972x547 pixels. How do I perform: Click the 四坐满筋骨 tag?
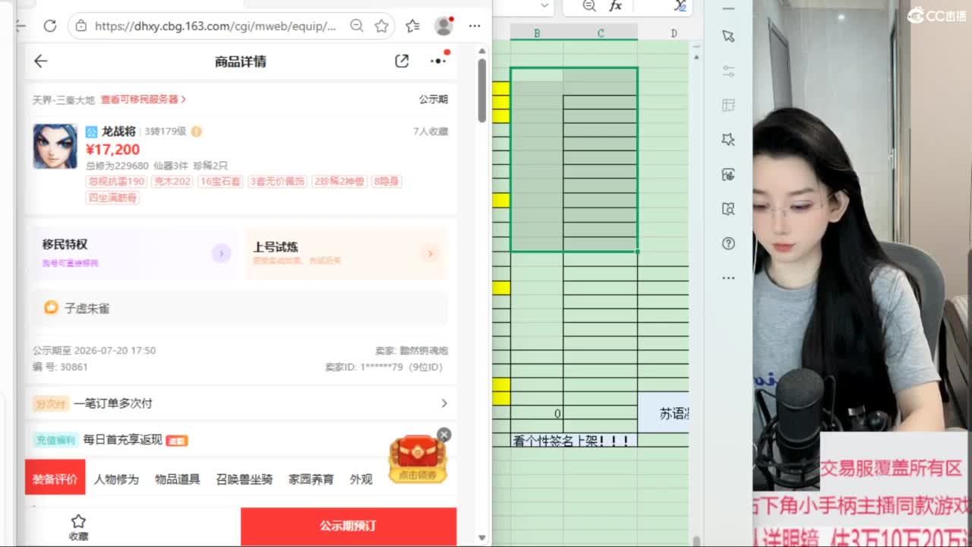coord(112,198)
